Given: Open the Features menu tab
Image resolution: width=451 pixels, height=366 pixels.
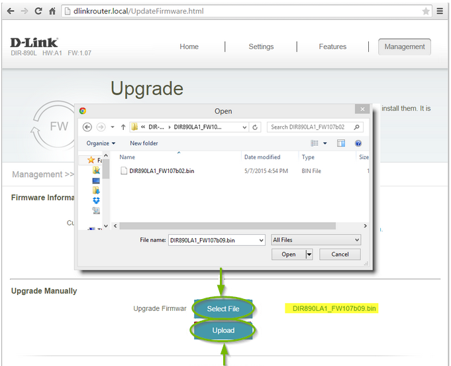Looking at the screenshot, I should coord(332,46).
